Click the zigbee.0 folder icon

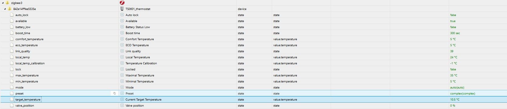pos(7,3)
